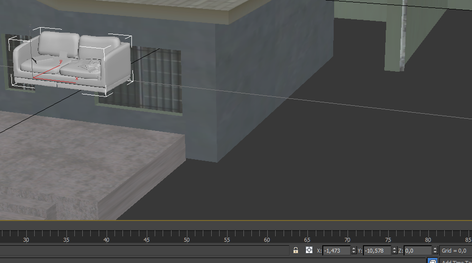Click the Grid = 0,0 status readout

[x=454, y=251]
